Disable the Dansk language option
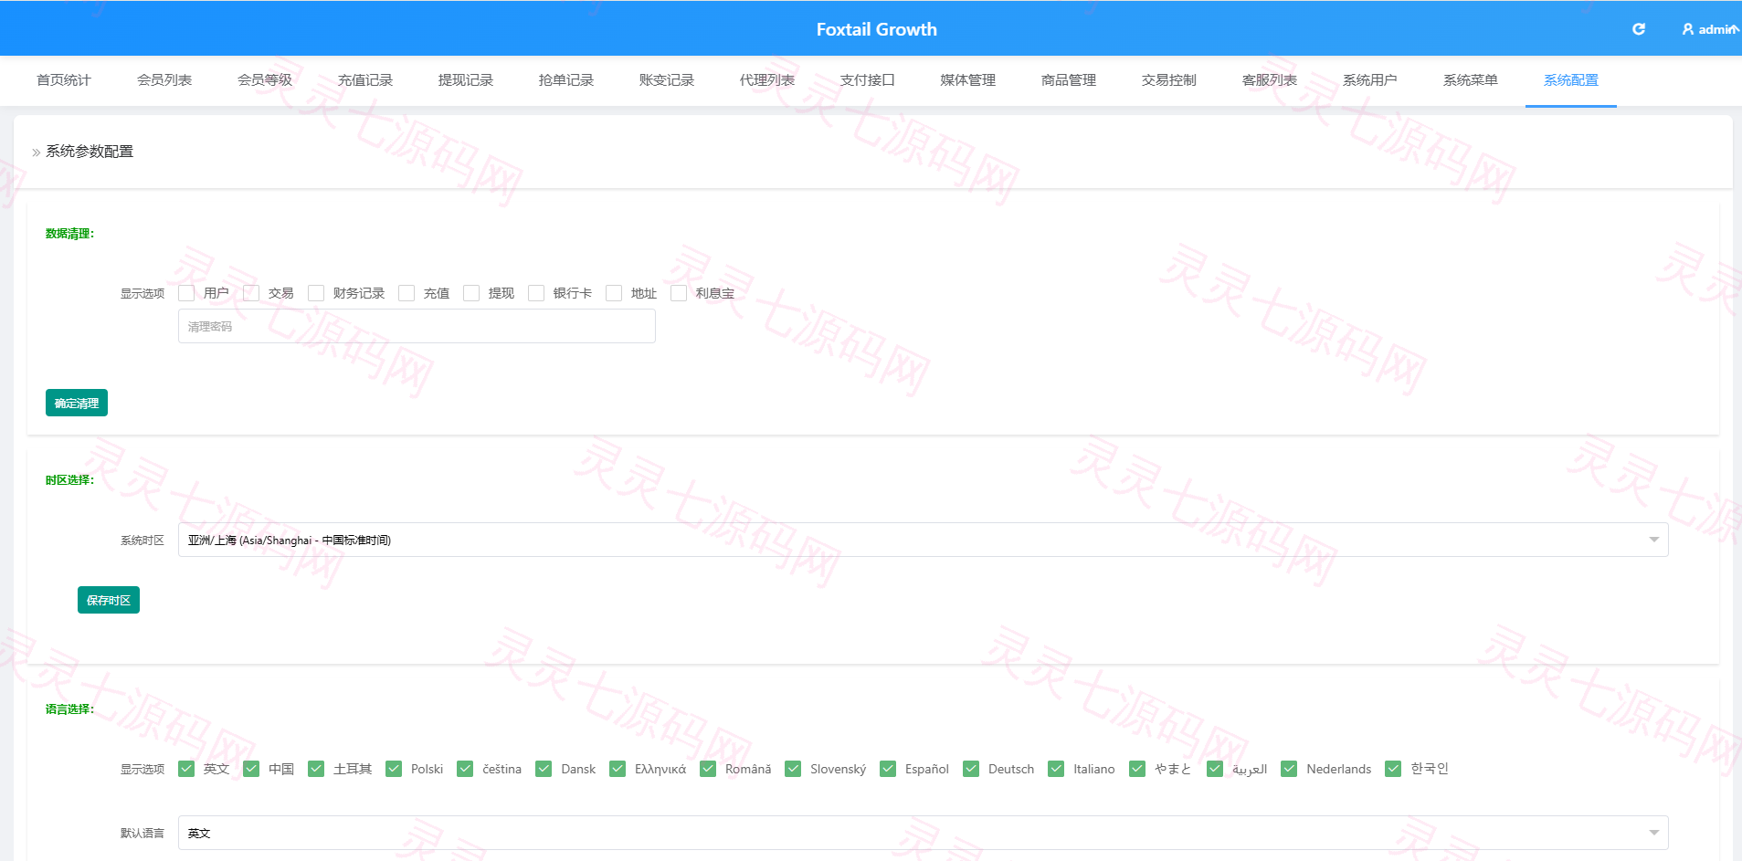 544,769
